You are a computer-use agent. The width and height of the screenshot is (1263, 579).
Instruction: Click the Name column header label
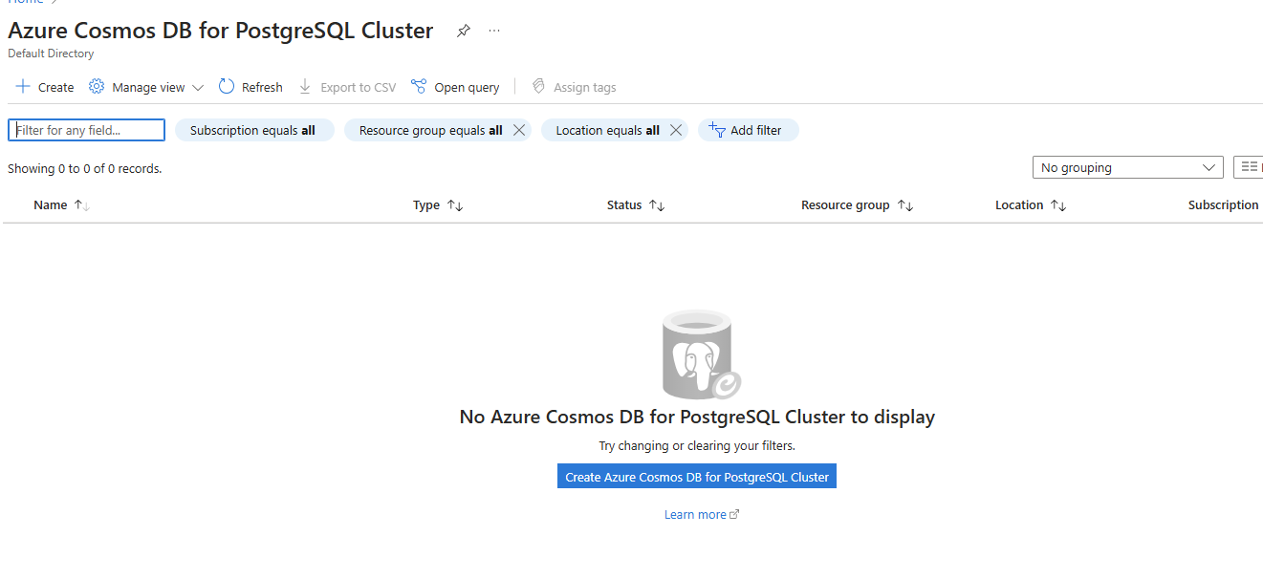(x=51, y=205)
